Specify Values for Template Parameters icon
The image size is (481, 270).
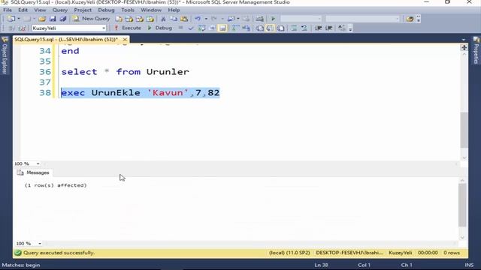click(x=341, y=28)
